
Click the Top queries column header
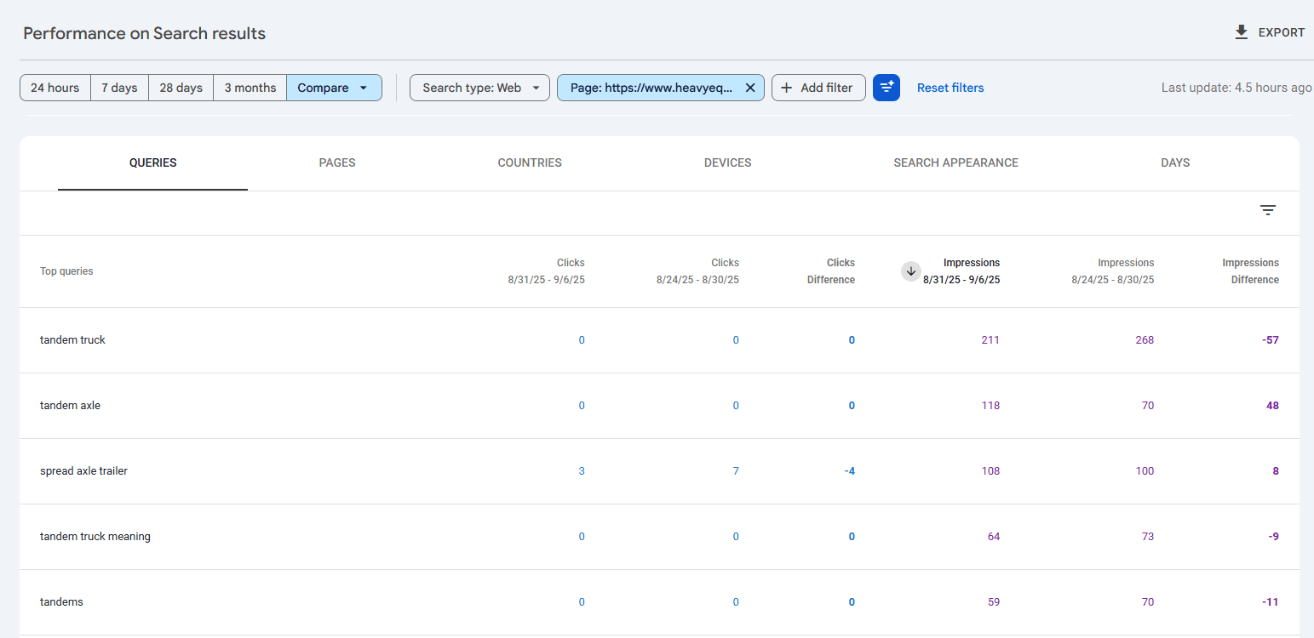pyautogui.click(x=66, y=271)
